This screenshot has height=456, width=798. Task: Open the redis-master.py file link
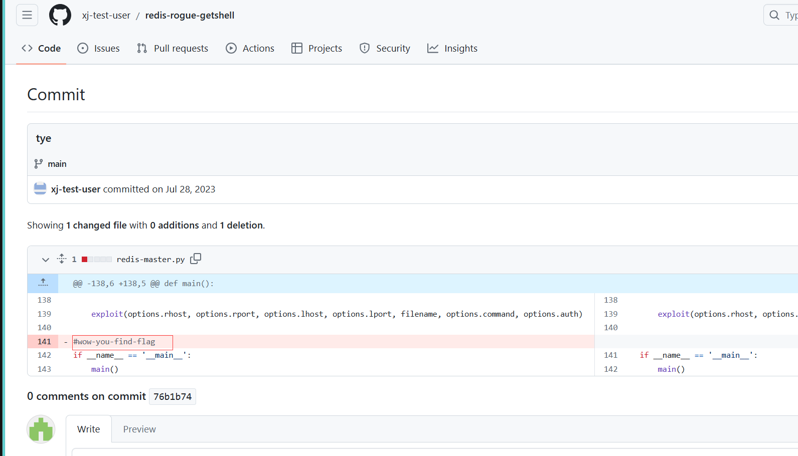coord(150,259)
